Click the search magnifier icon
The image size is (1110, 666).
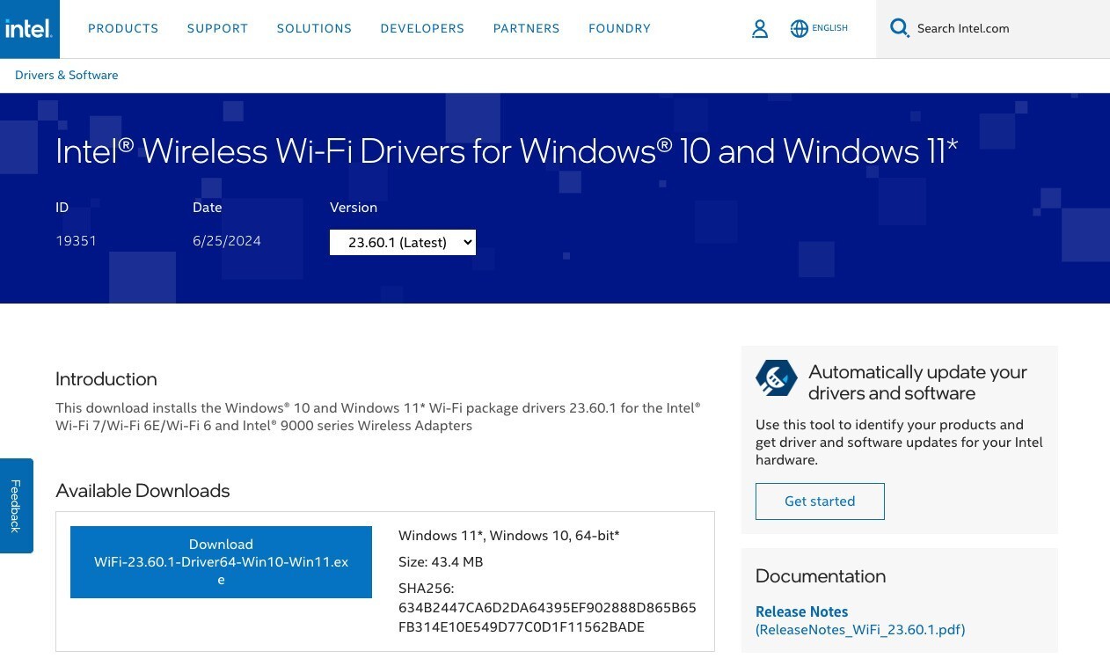pyautogui.click(x=899, y=27)
